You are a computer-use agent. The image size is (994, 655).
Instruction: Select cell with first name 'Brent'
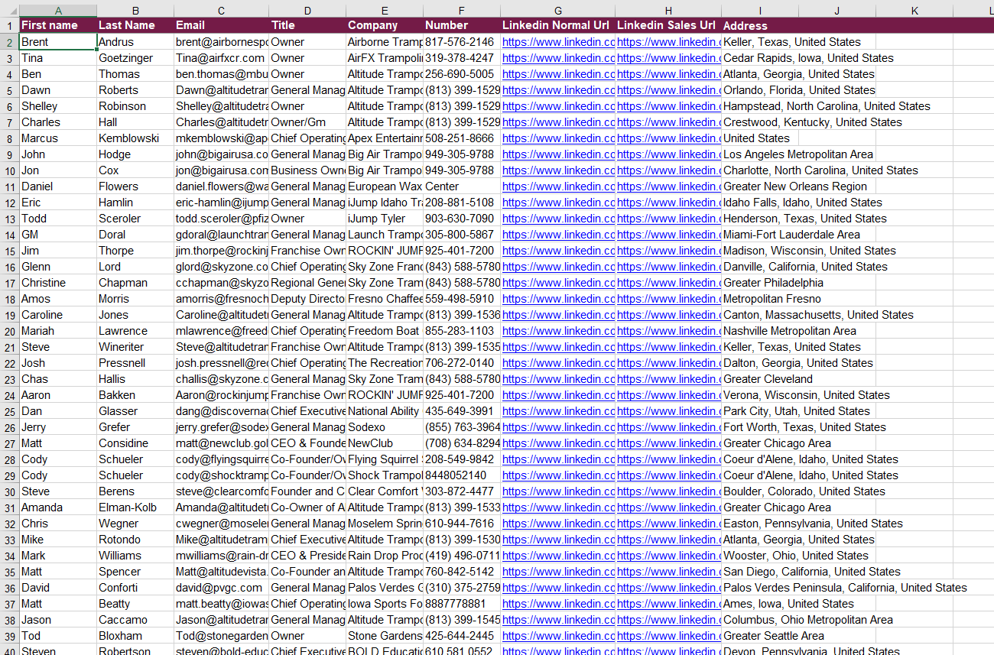[x=58, y=42]
